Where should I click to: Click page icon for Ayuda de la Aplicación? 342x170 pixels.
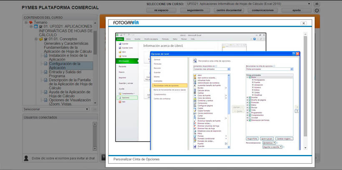coord(46,92)
